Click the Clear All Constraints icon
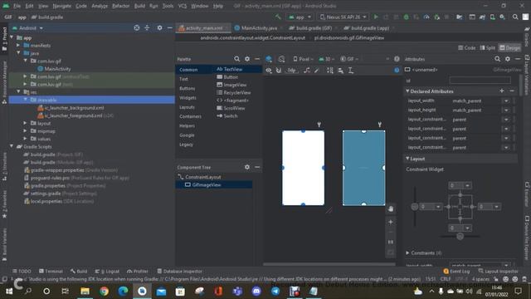Image resolution: width=531 pixels, height=299 pixels. (x=306, y=70)
